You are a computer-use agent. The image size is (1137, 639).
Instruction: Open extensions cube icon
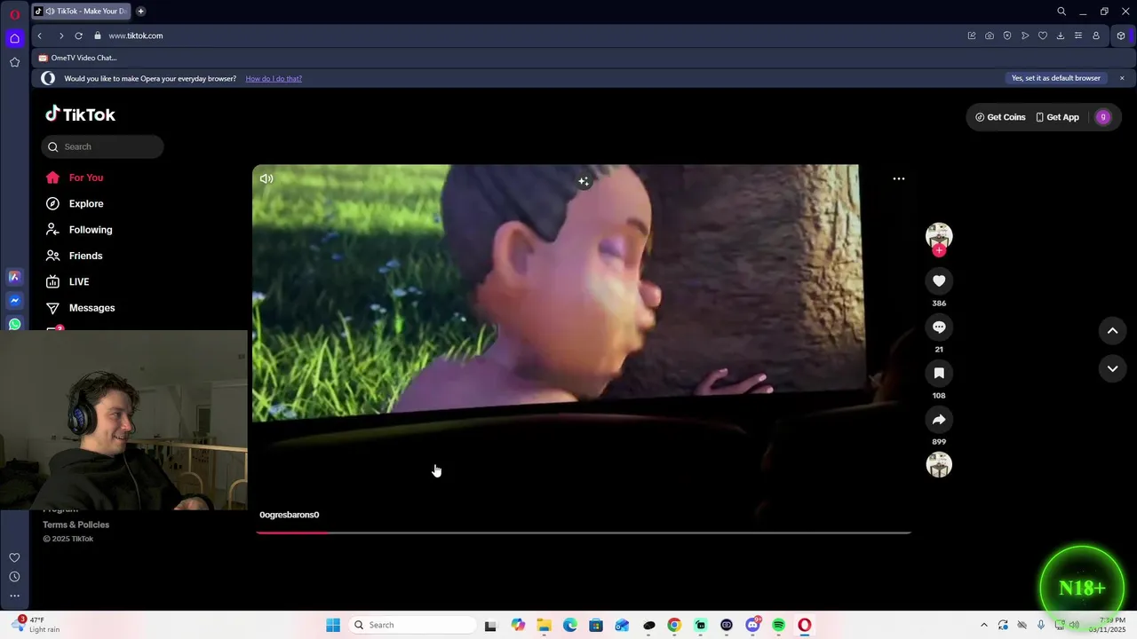coord(1121,35)
